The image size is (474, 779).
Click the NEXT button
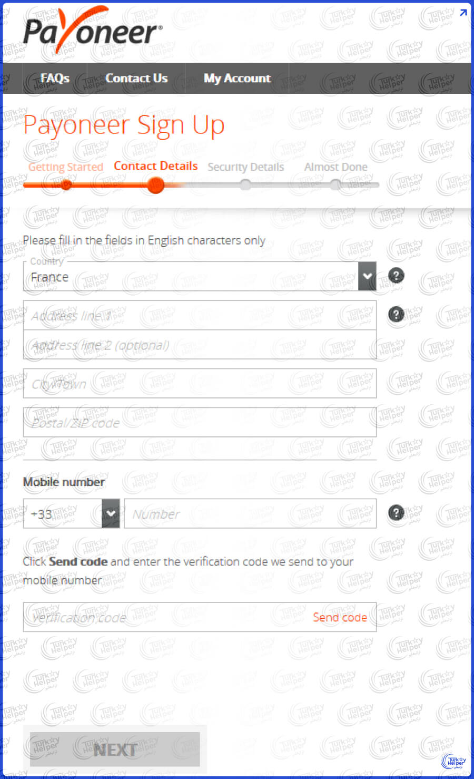[115, 749]
